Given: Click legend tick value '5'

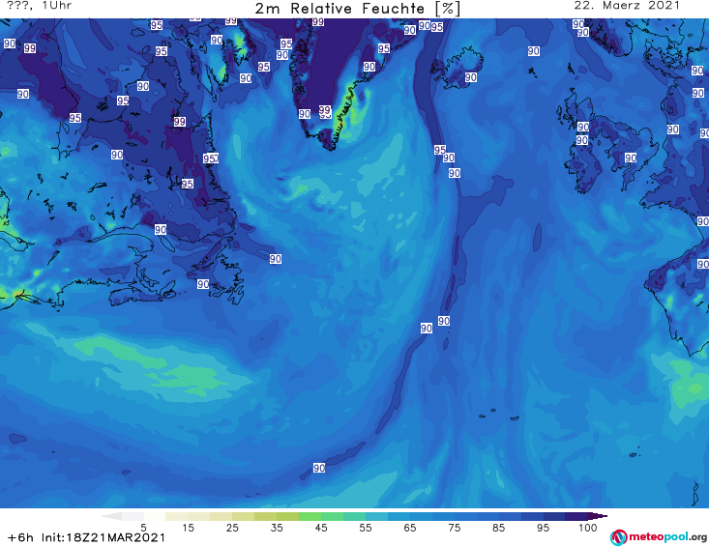Looking at the screenshot, I should click(x=143, y=528).
